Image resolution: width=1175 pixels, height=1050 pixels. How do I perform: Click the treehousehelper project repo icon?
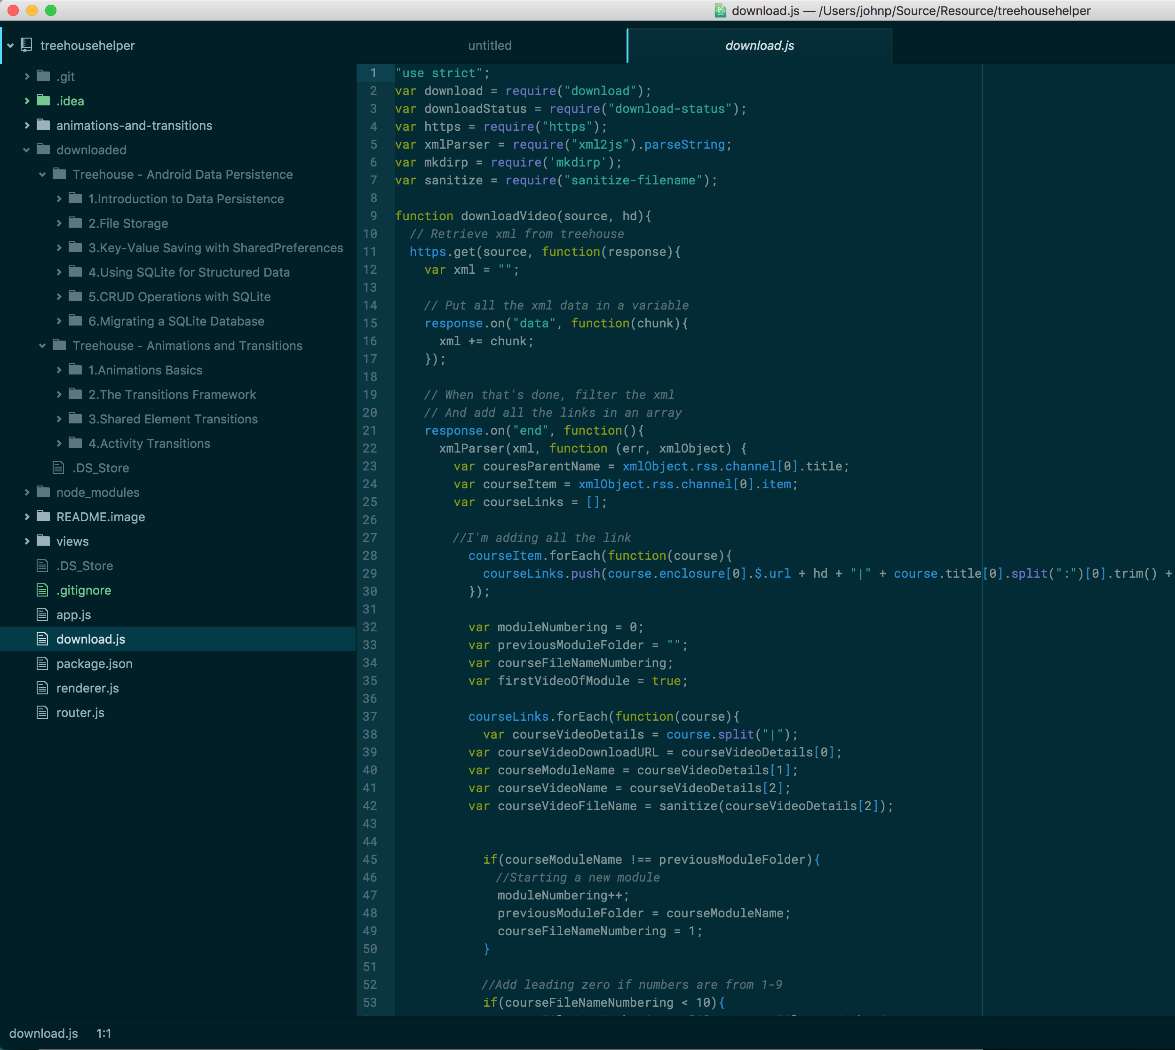(26, 45)
